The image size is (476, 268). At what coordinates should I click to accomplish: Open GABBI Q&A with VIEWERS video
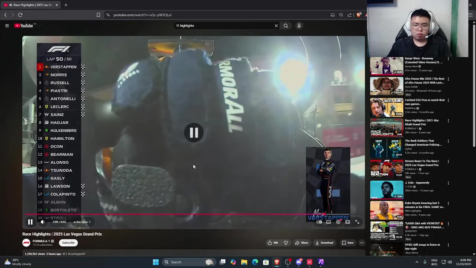click(386, 231)
